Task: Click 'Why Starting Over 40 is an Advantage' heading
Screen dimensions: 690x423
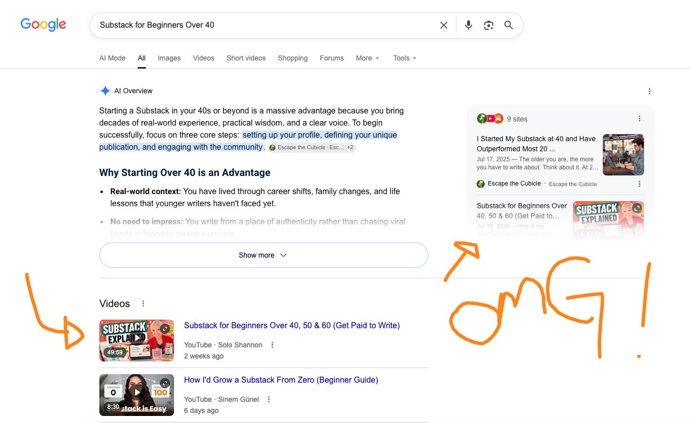Action: coord(185,172)
